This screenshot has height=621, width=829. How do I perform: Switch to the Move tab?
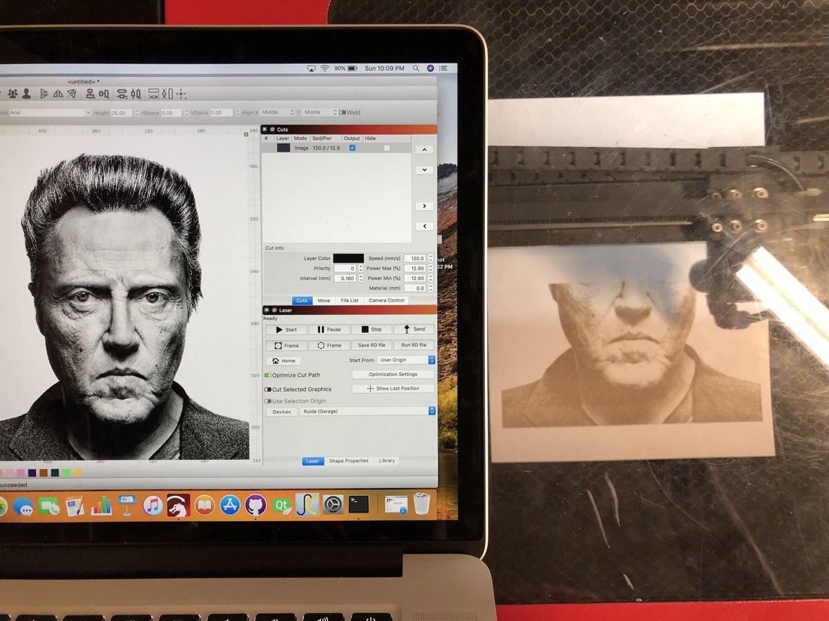(x=323, y=300)
